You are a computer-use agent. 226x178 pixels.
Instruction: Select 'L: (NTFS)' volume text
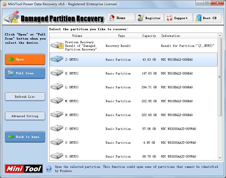pyautogui.click(x=72, y=87)
